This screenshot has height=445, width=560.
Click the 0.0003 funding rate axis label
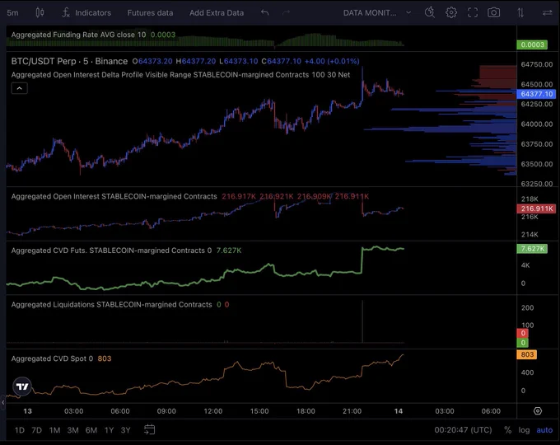pyautogui.click(x=532, y=44)
